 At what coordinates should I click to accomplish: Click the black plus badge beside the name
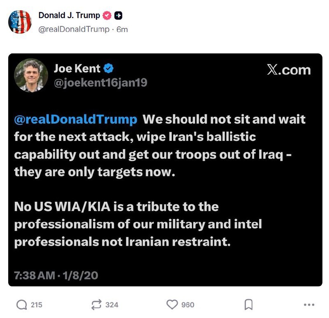click(118, 16)
